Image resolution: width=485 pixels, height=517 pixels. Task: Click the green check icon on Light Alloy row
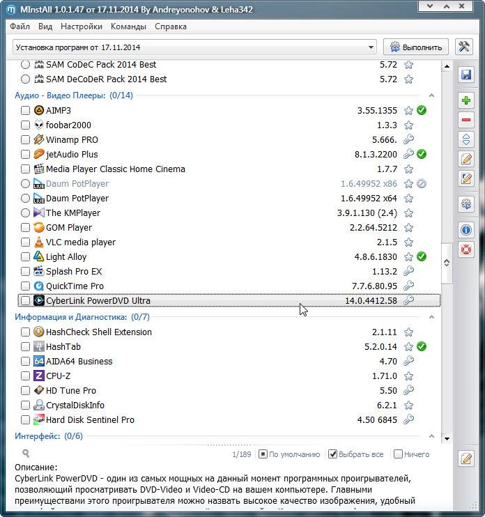(x=422, y=256)
